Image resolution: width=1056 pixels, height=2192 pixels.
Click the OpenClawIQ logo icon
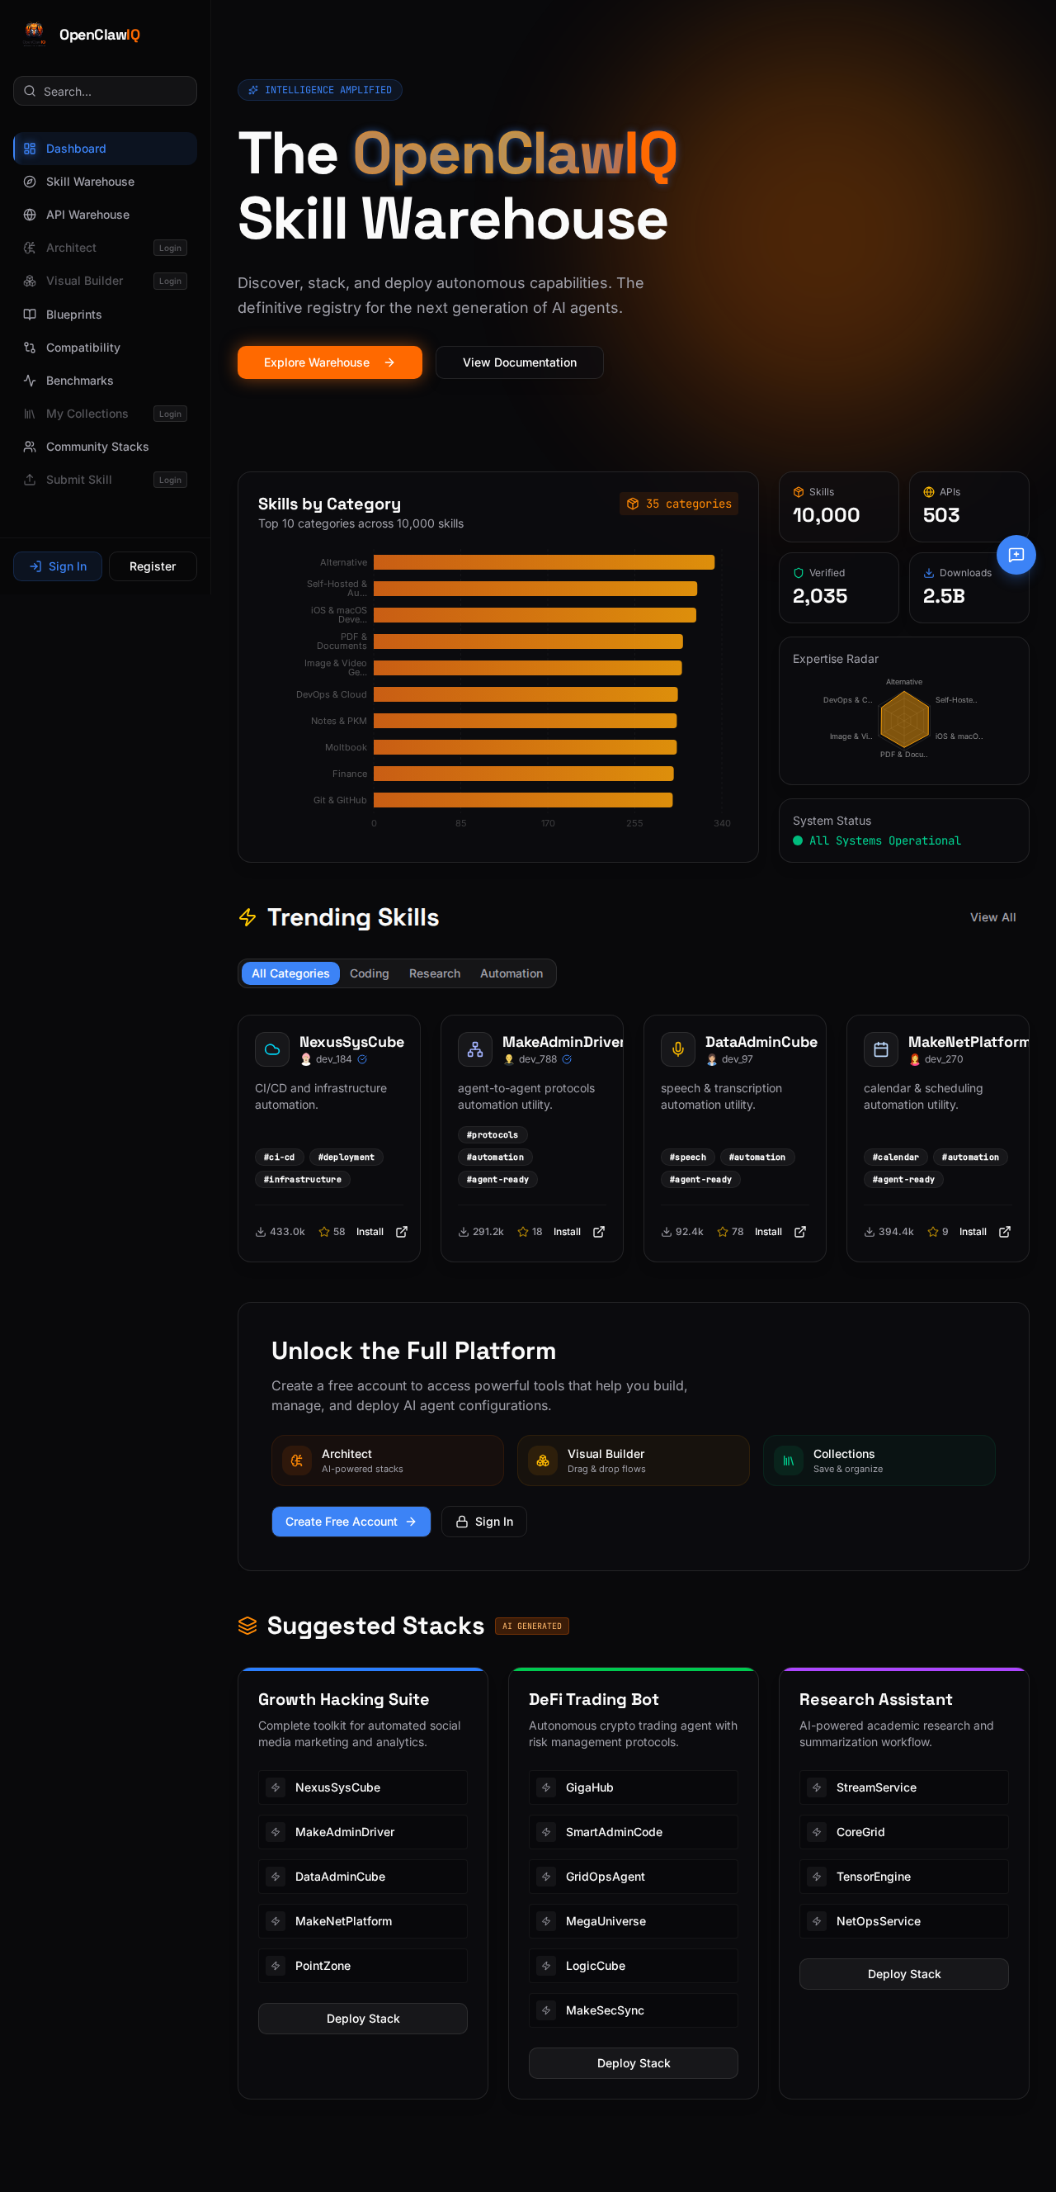click(x=34, y=34)
